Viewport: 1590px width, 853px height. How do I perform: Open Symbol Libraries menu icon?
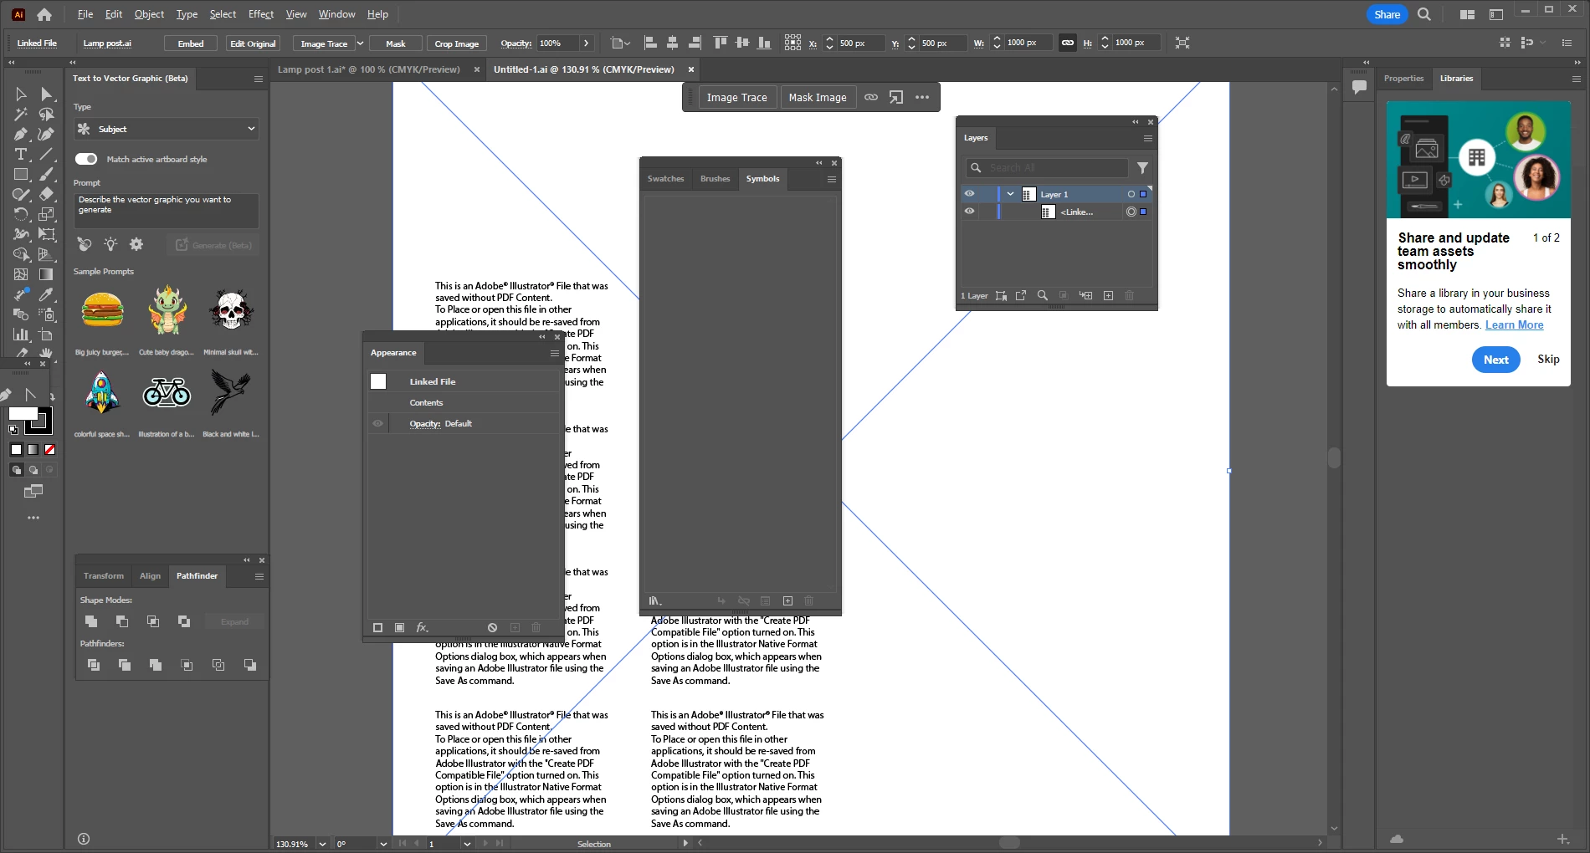click(x=655, y=600)
